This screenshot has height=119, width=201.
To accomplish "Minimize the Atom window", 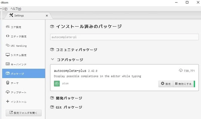I will pyautogui.click(x=176, y=3).
